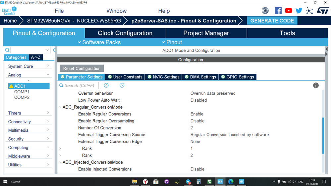331x186 pixels.
Task: Click the Reset Configuration button
Action: pyautogui.click(x=82, y=69)
